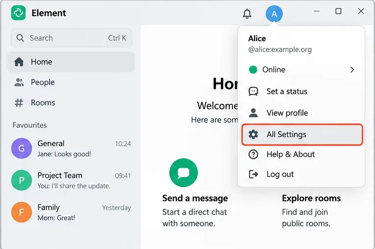The image size is (375, 249).
Task: Choose Log out
Action: (301, 174)
